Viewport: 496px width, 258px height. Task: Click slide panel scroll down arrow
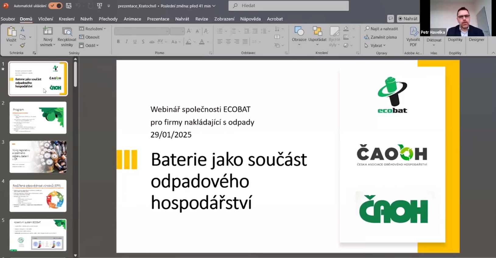click(75, 256)
